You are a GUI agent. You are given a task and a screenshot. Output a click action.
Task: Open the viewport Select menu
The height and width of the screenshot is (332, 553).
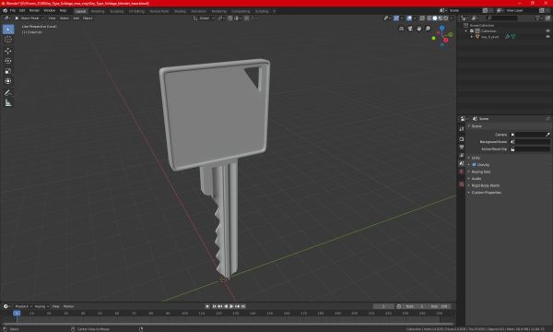65,18
